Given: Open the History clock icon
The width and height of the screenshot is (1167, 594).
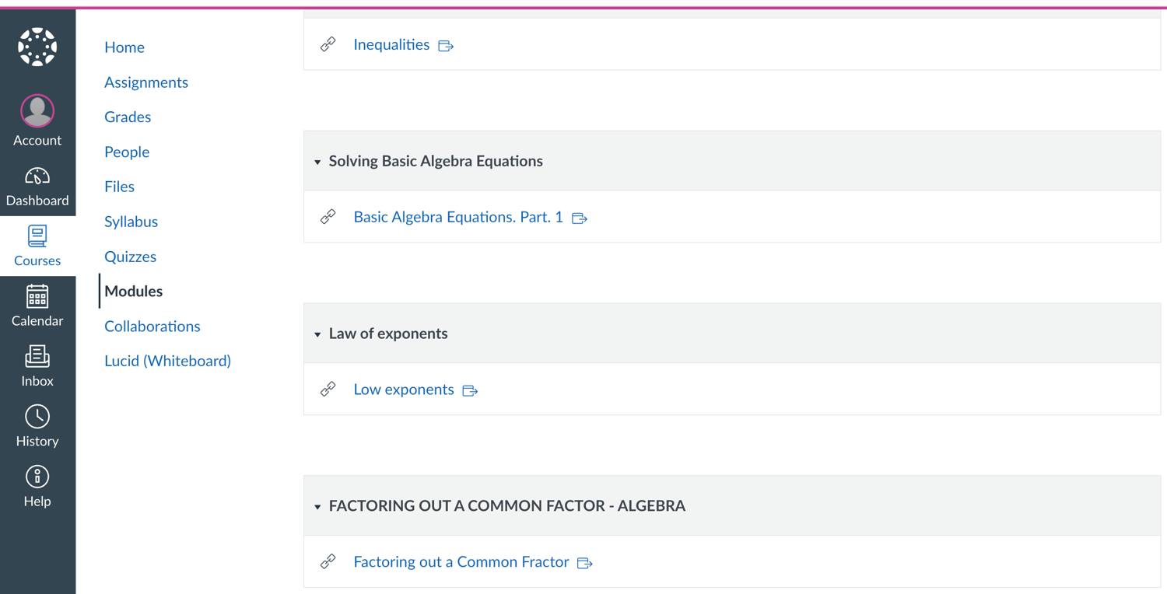Looking at the screenshot, I should (37, 417).
